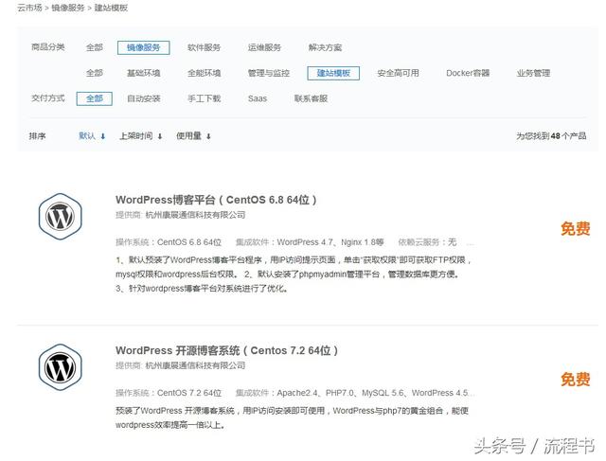The width and height of the screenshot is (606, 461).
Task: Select 全部 delivery method
Action: pos(95,98)
